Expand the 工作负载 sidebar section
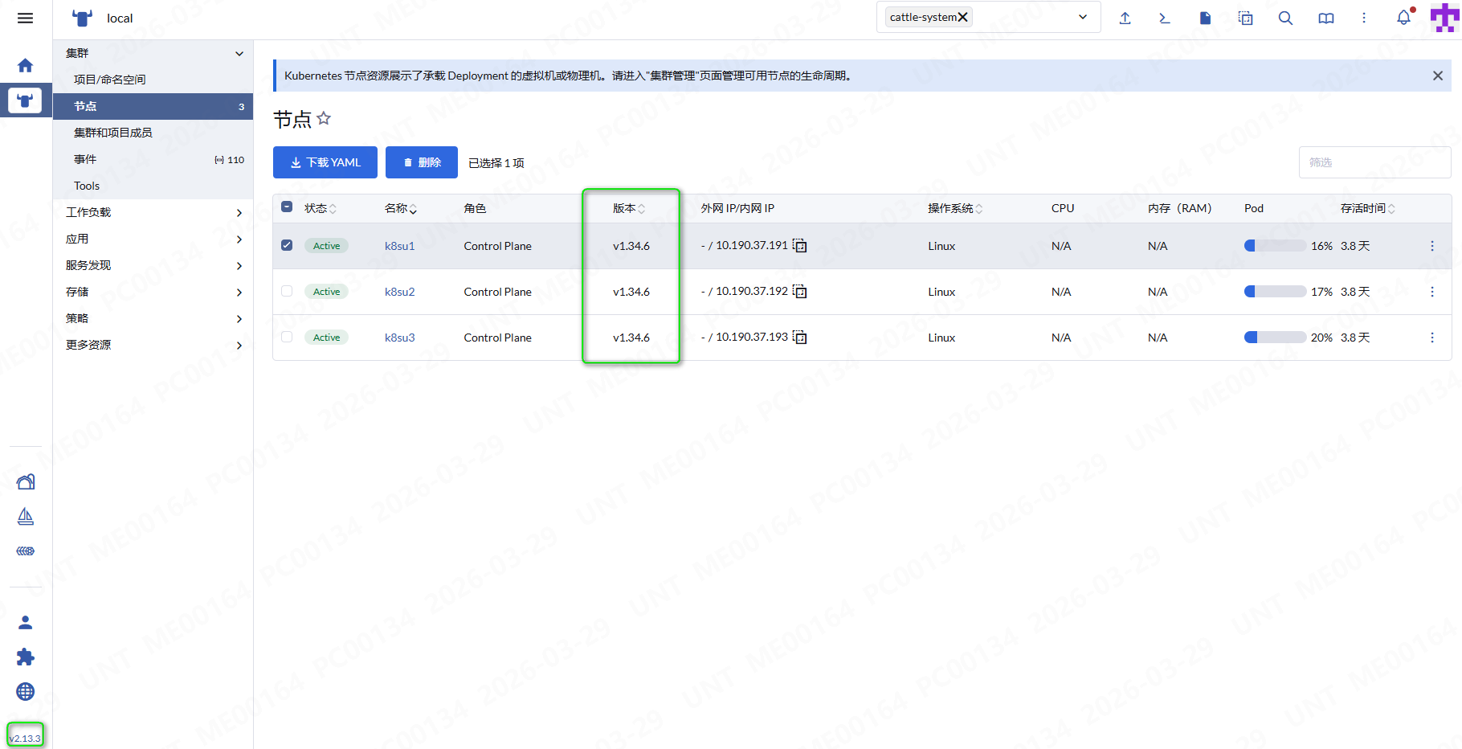Viewport: 1462px width, 749px height. pos(153,212)
